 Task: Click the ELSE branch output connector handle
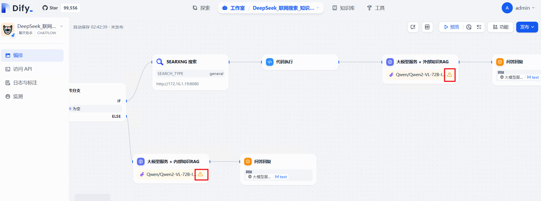(x=126, y=116)
